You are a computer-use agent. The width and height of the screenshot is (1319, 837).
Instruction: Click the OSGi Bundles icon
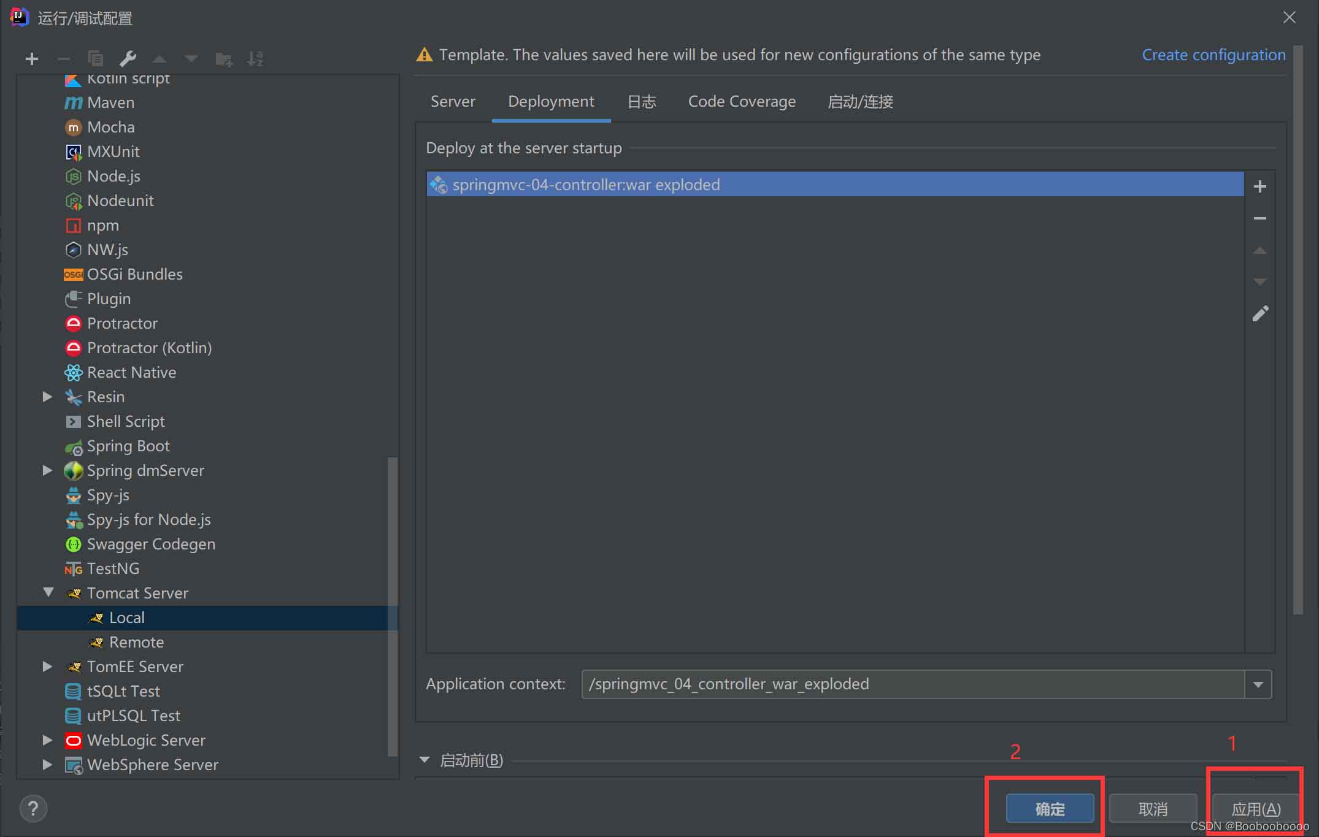tap(73, 274)
